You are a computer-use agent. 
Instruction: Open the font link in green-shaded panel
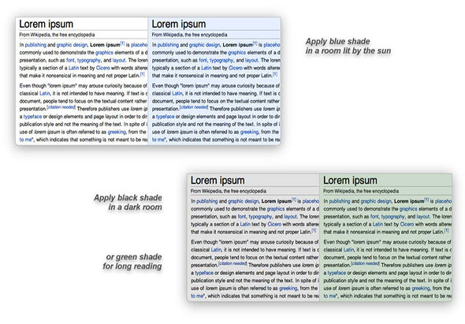[x=374, y=216]
